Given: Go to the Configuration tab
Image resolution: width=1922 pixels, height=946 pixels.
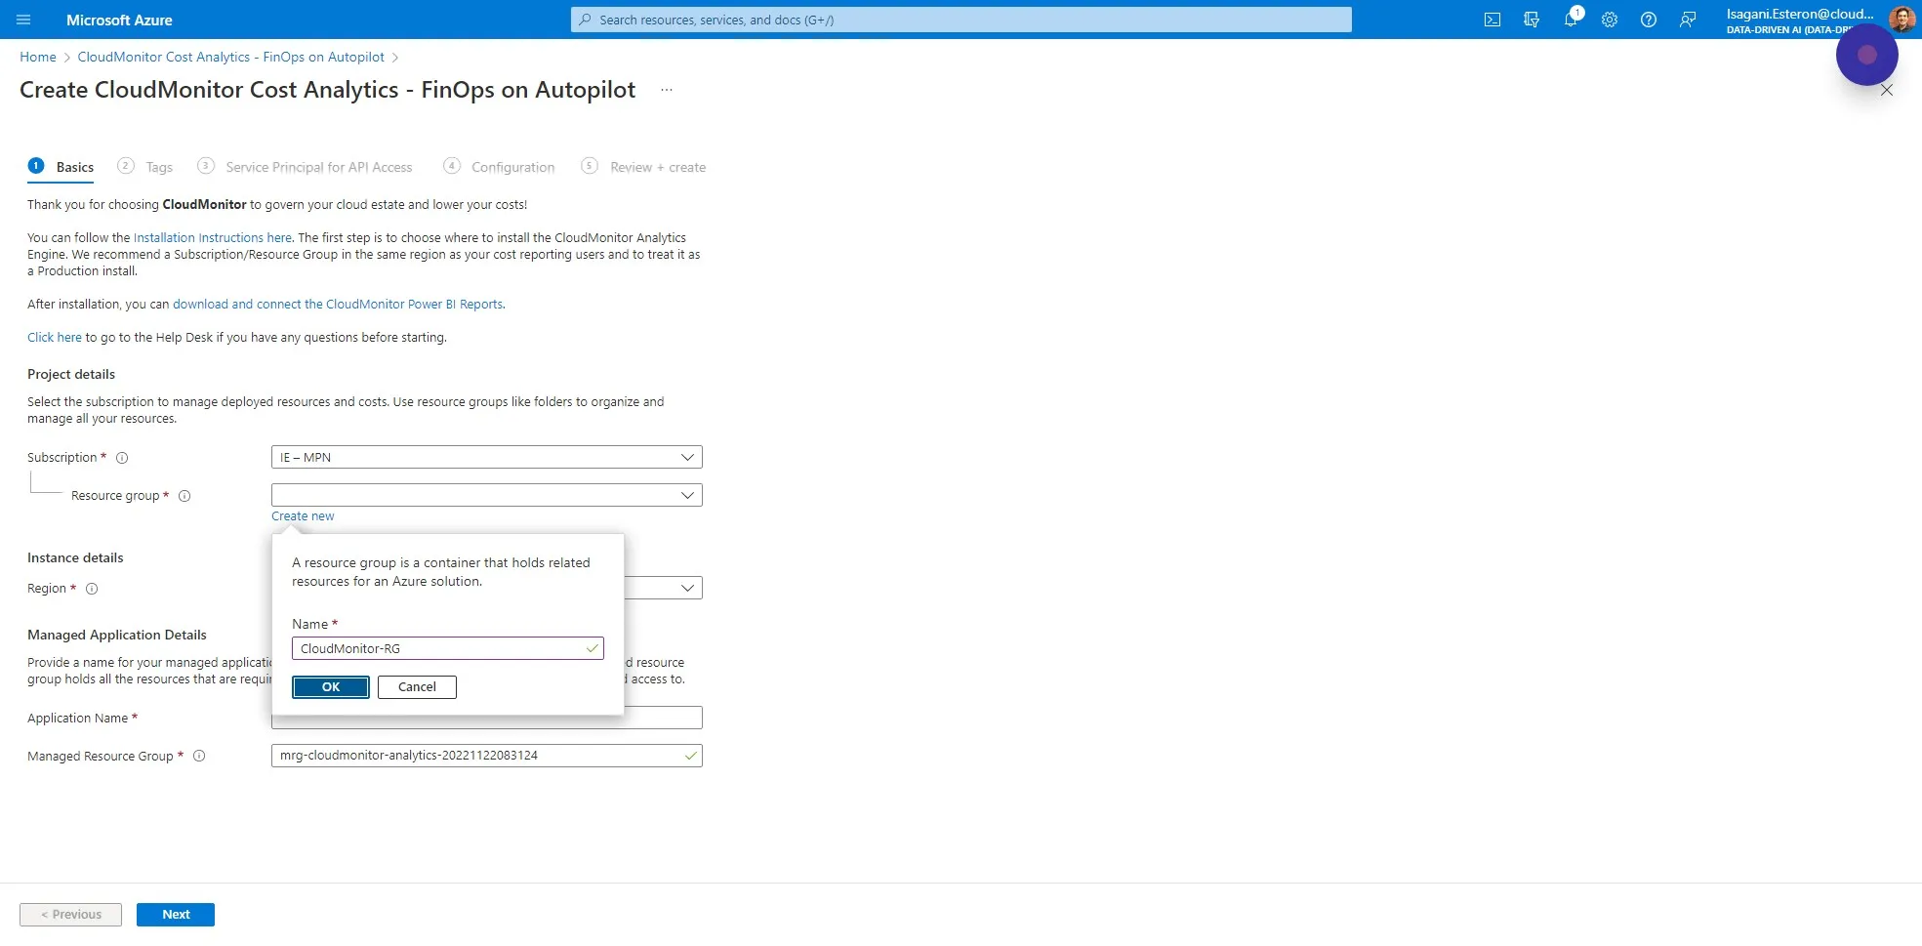Looking at the screenshot, I should point(499,167).
